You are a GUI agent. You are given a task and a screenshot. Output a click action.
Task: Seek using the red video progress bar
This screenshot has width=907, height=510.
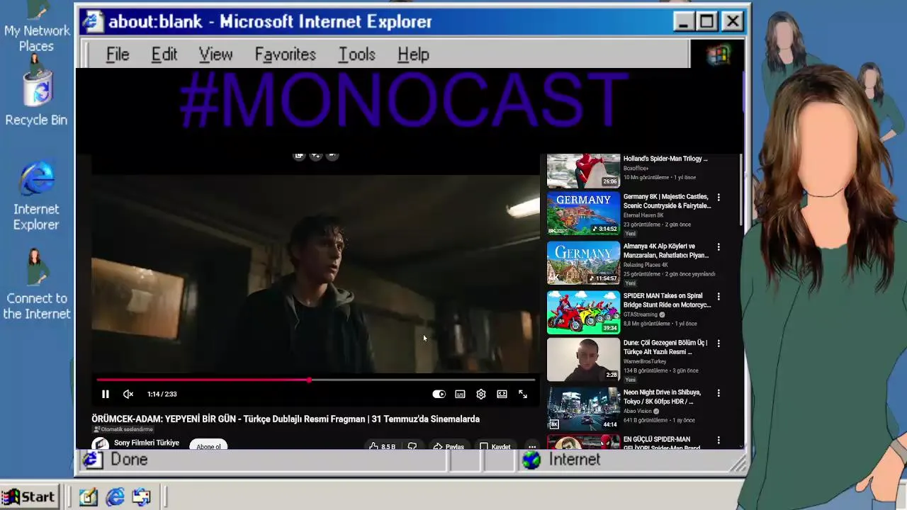coord(316,380)
